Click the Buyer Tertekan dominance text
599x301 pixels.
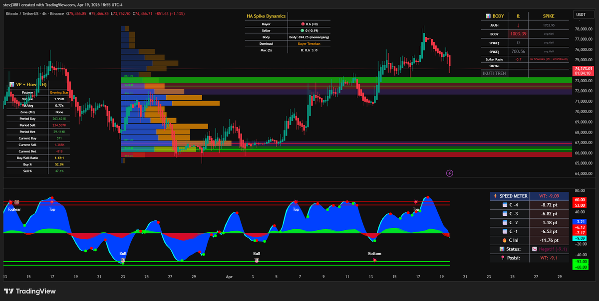tap(309, 44)
